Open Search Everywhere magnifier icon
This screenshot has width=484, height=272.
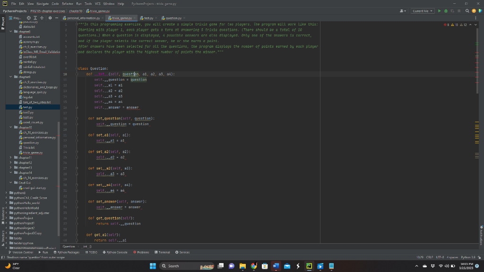tap(467, 11)
